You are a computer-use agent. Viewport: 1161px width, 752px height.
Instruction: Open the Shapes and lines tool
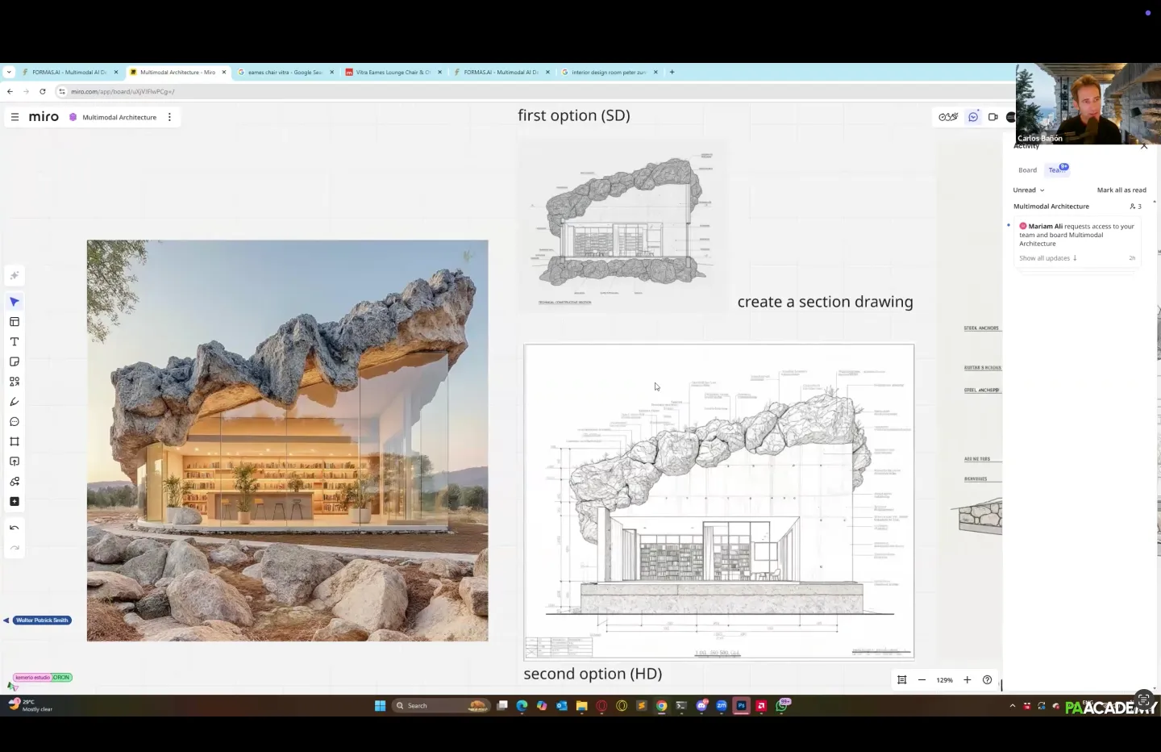coord(15,382)
